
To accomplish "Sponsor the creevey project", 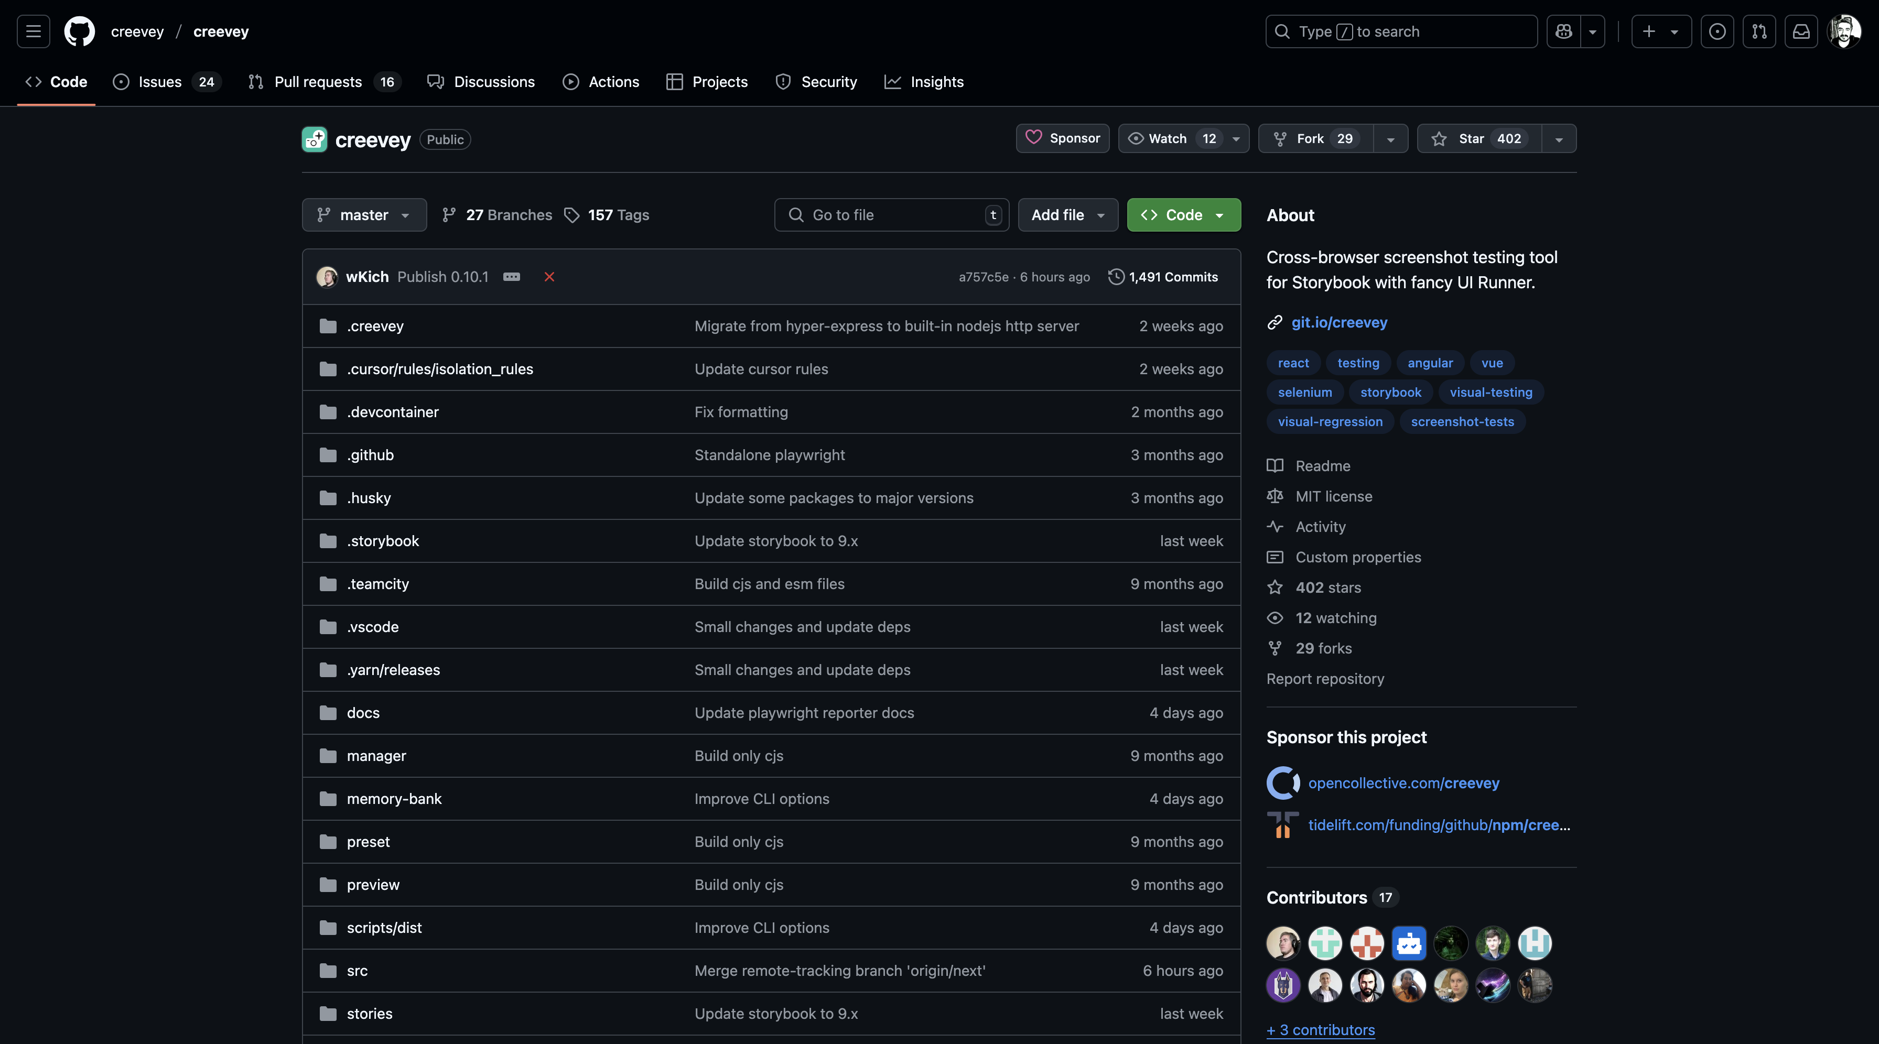I will [x=1063, y=138].
